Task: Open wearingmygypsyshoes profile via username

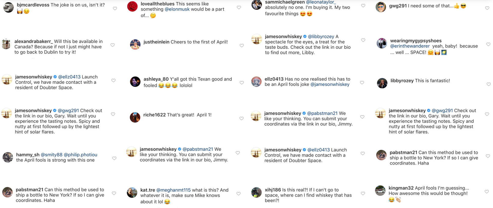Action: click(x=416, y=41)
